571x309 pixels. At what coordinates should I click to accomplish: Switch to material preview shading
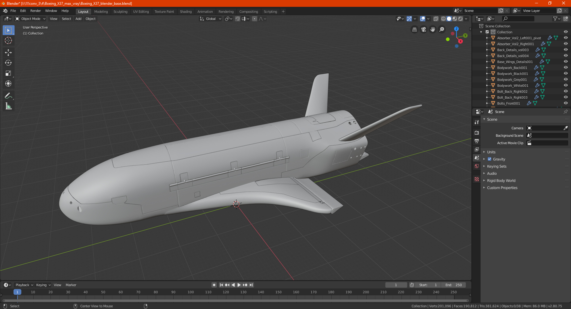[455, 19]
